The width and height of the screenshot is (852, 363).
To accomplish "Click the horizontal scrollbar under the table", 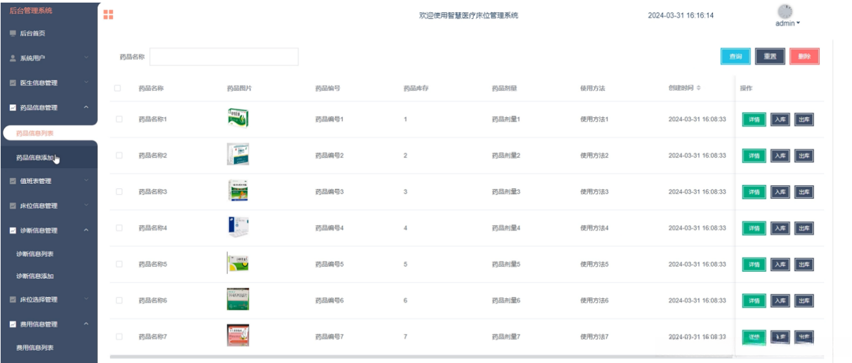I will (422, 356).
